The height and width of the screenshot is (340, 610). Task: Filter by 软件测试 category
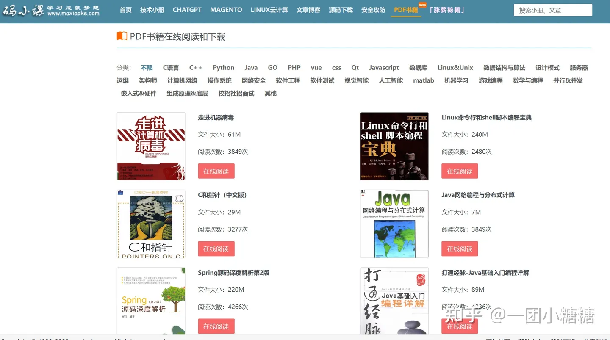(322, 80)
